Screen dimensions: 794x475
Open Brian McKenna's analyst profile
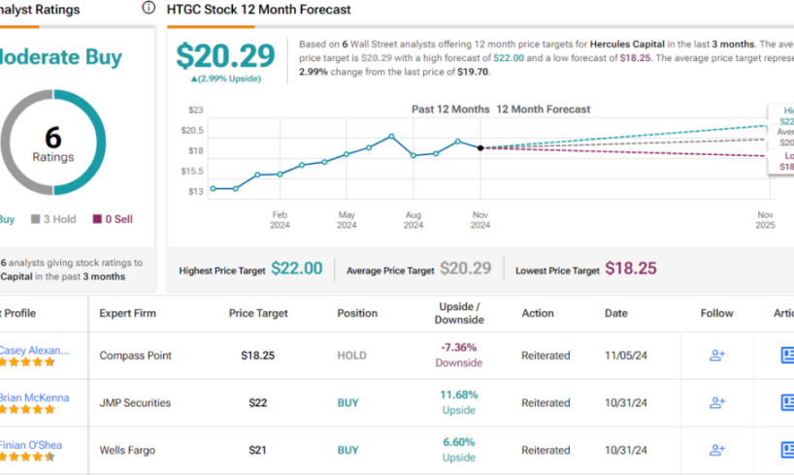[x=34, y=396]
